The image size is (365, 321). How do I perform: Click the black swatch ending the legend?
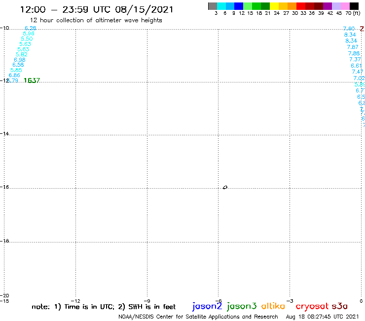point(354,6)
